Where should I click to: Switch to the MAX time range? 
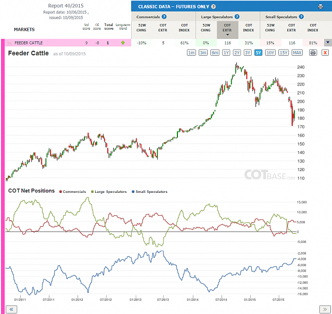297,53
